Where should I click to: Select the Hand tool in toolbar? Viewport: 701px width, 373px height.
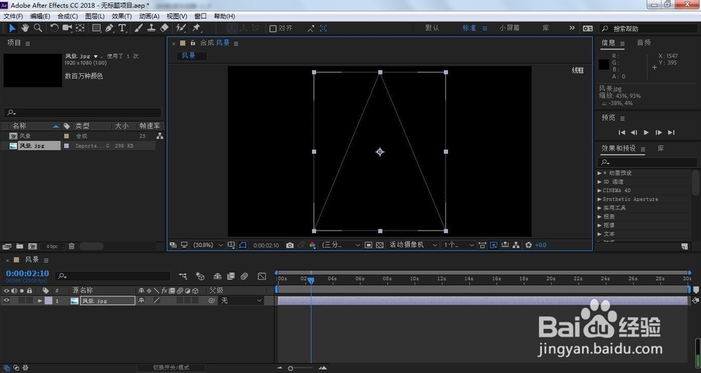coord(25,28)
